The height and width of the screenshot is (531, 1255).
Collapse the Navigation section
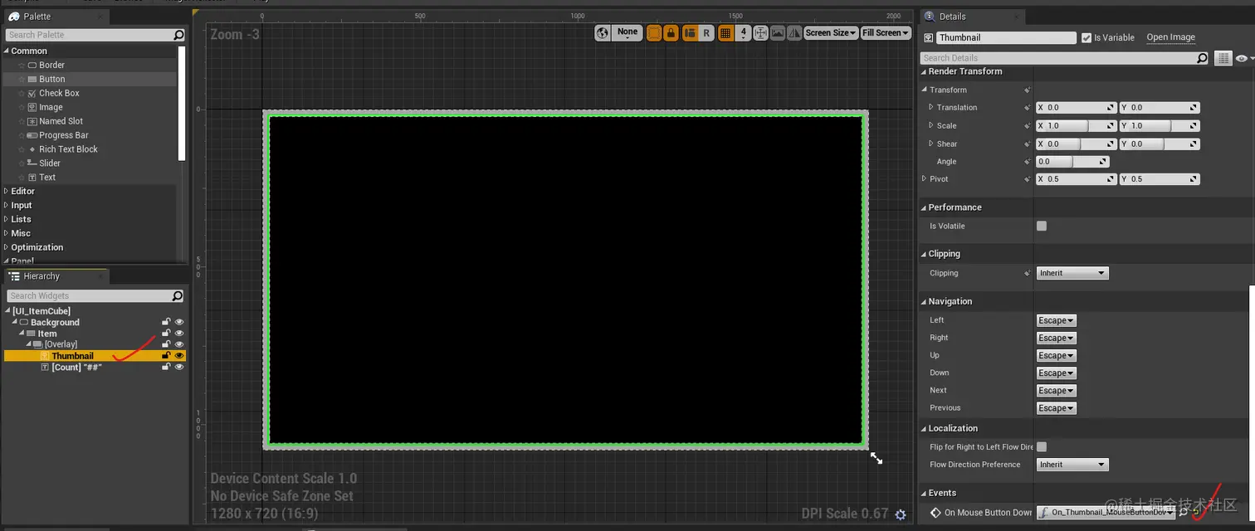coord(923,301)
